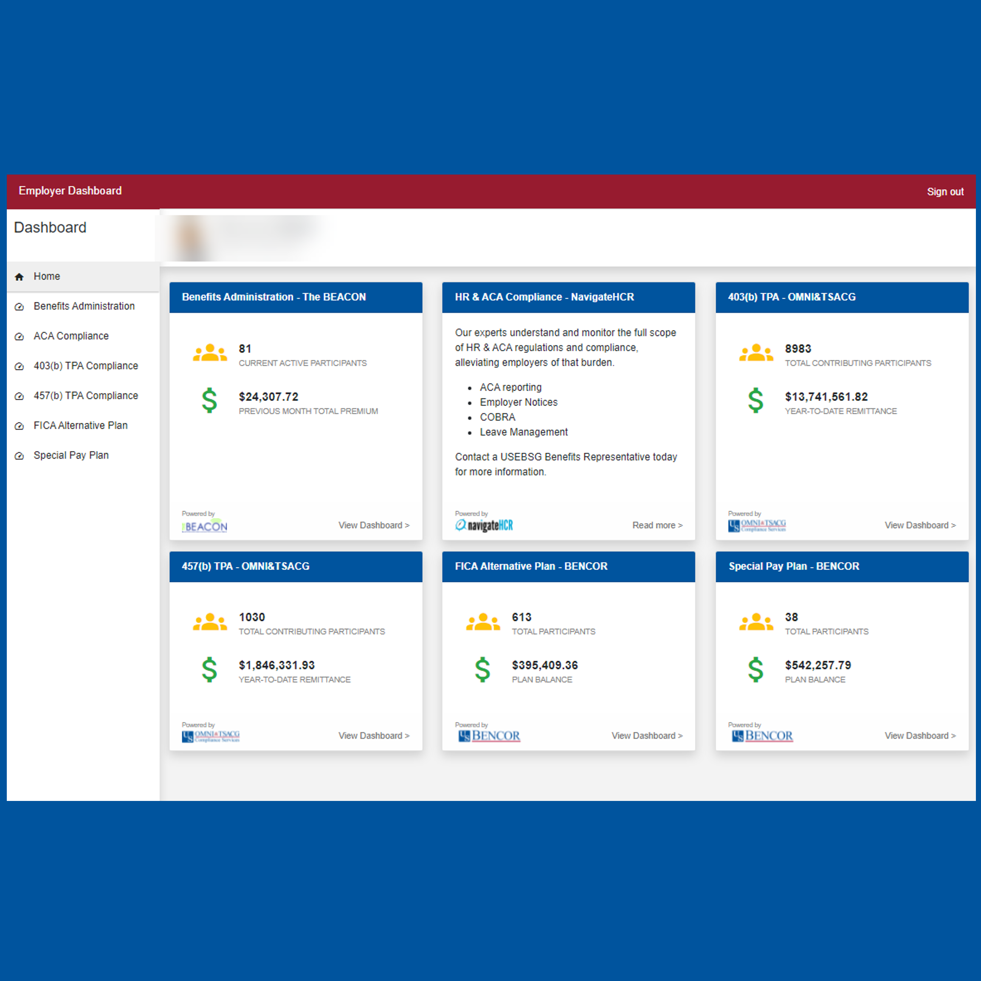
Task: Click the Employer Notices bullet item
Action: [x=519, y=402]
